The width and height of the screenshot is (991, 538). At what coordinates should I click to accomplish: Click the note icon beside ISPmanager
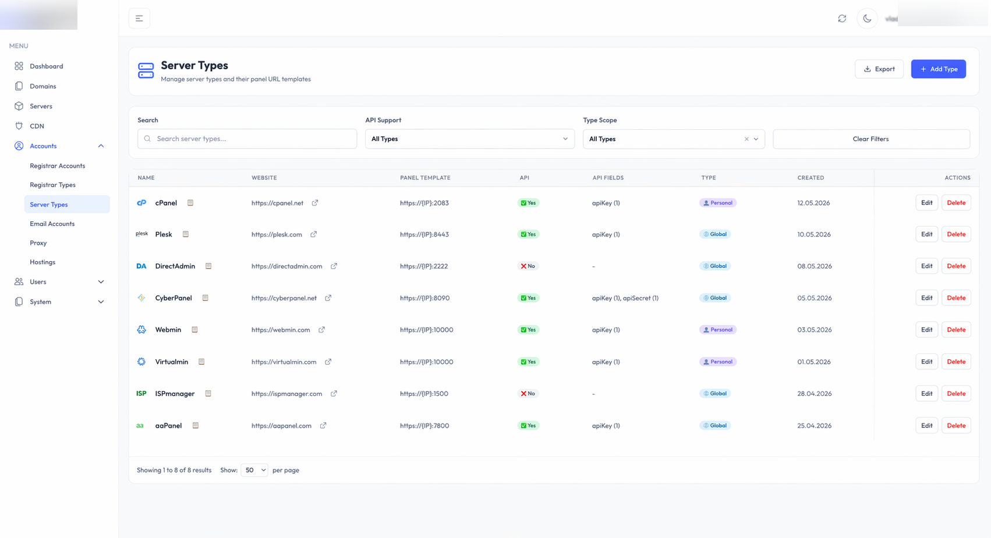pyautogui.click(x=208, y=394)
